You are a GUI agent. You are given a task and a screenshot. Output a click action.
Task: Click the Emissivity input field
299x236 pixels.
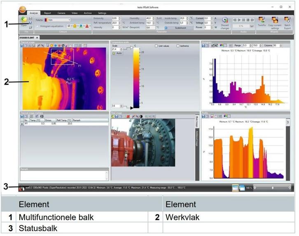pyautogui.click(x=116, y=18)
